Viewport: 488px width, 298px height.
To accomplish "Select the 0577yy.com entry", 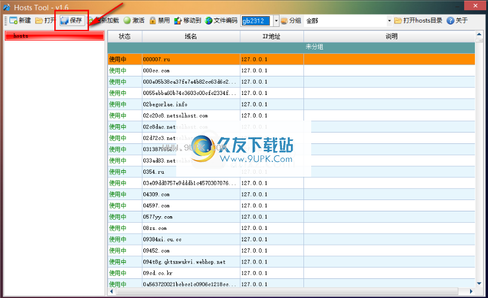I will point(291,217).
